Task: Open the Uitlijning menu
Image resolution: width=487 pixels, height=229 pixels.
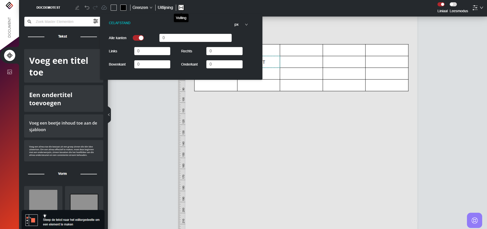Action: click(165, 8)
